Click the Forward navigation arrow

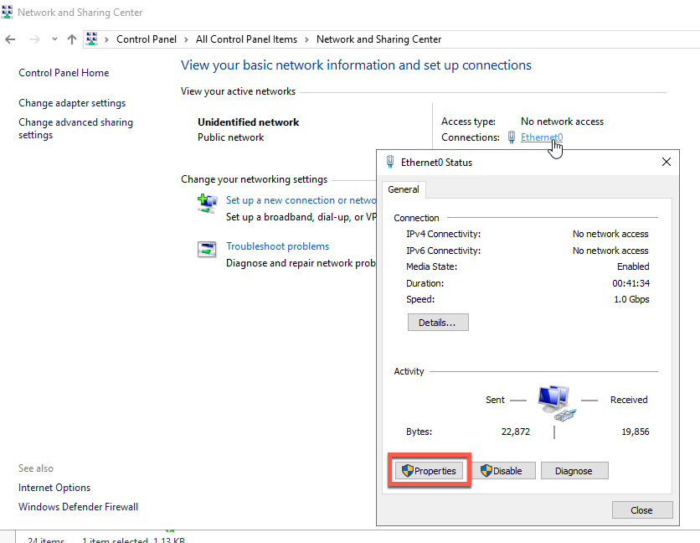tap(35, 39)
